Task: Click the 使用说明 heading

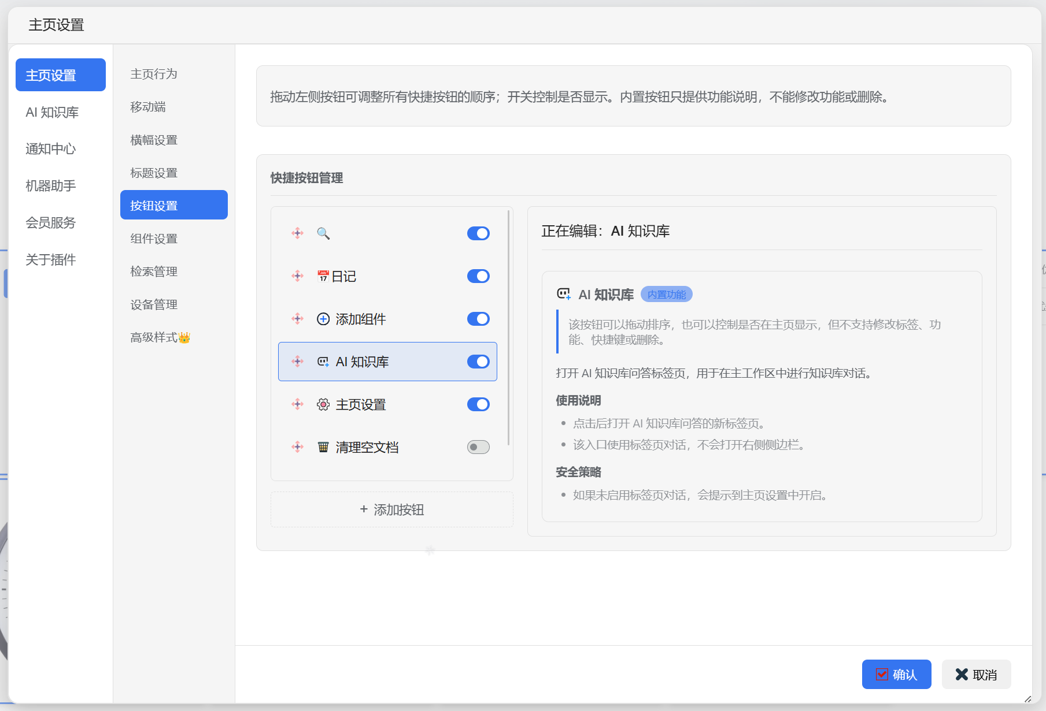Action: click(578, 400)
